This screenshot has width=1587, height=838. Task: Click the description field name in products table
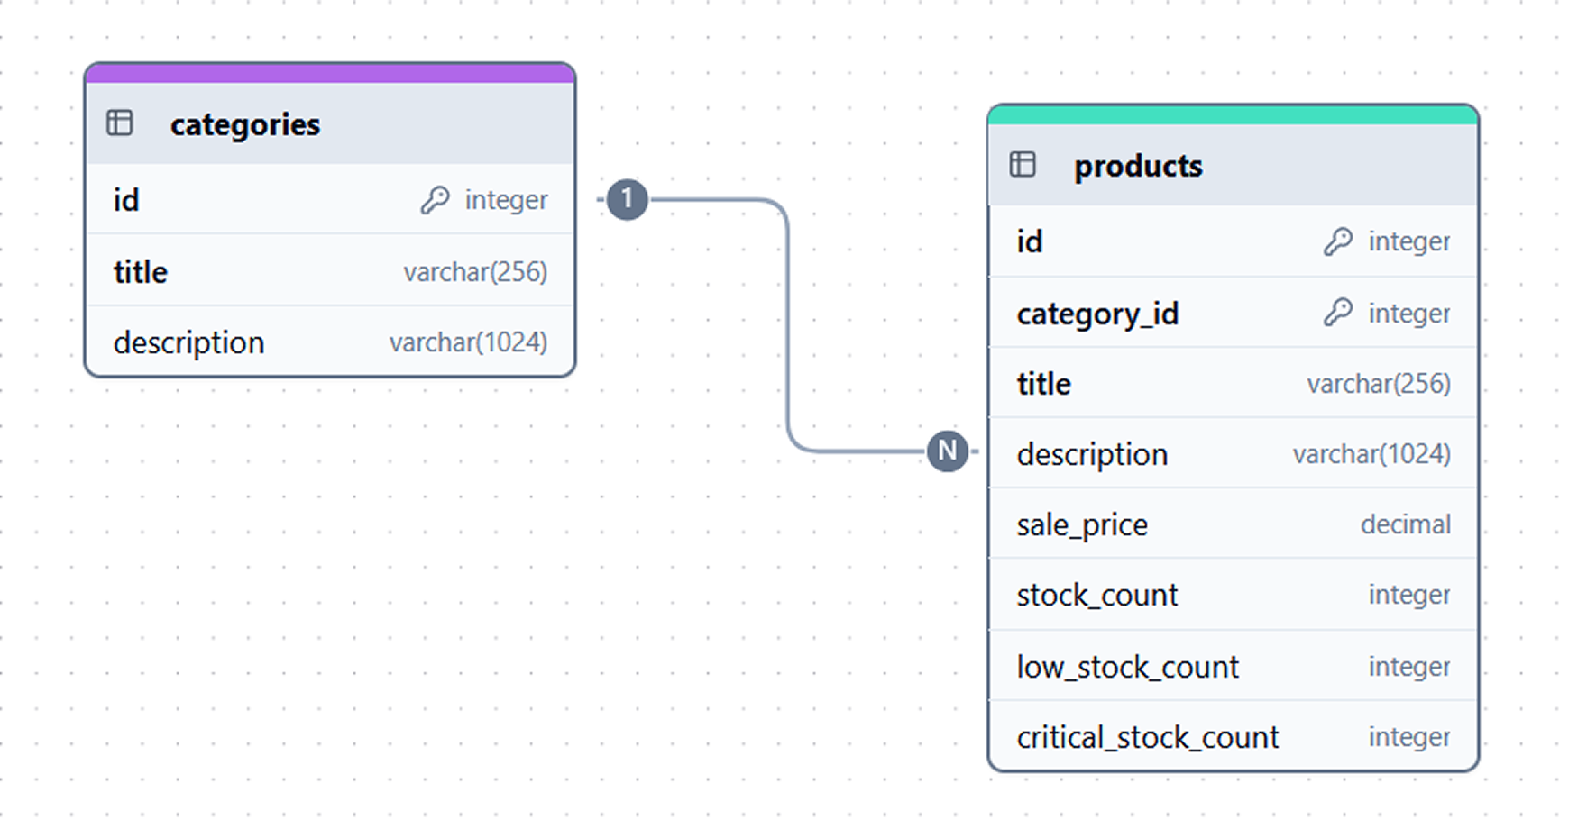point(1093,455)
